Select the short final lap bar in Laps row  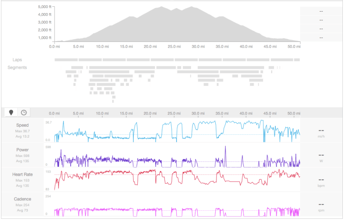click(x=297, y=60)
